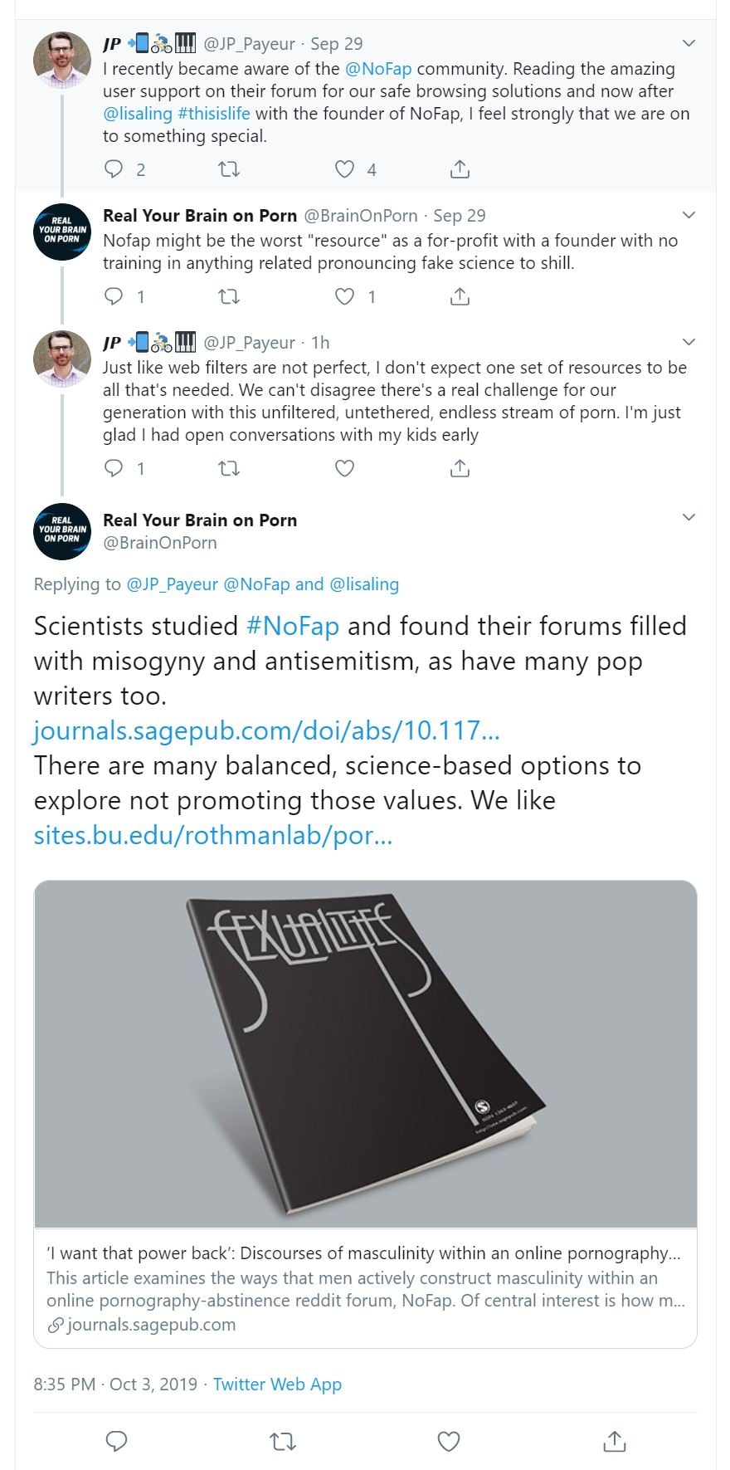This screenshot has height=1470, width=730.
Task: Open the more-options chevron on JP's first tweet
Action: pos(689,43)
